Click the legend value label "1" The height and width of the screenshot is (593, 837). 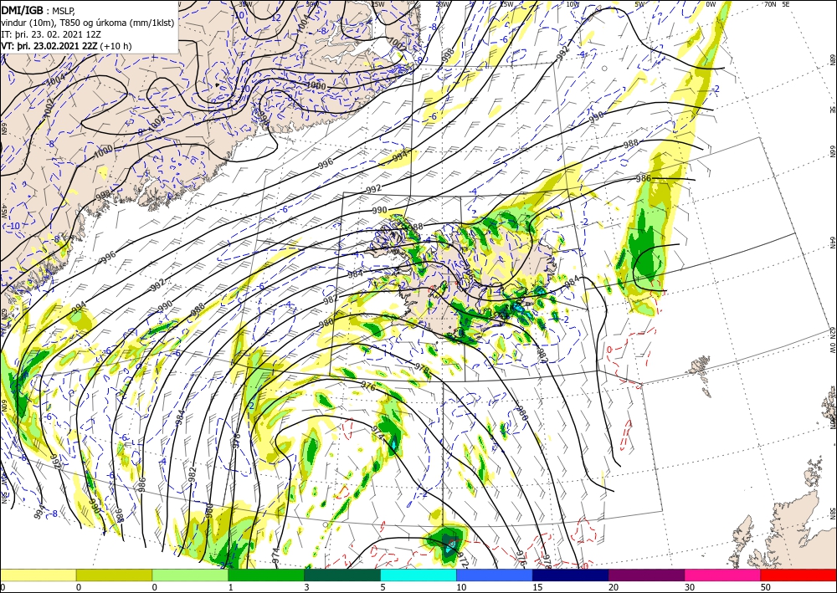coord(231,587)
